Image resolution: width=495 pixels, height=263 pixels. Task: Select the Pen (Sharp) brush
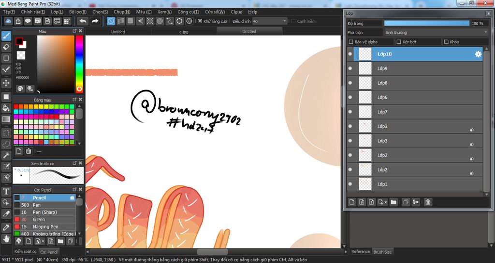tap(44, 212)
